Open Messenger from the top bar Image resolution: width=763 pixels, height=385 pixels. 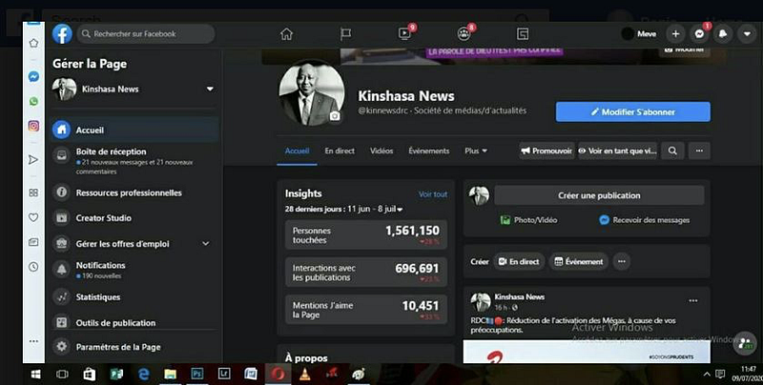699,34
